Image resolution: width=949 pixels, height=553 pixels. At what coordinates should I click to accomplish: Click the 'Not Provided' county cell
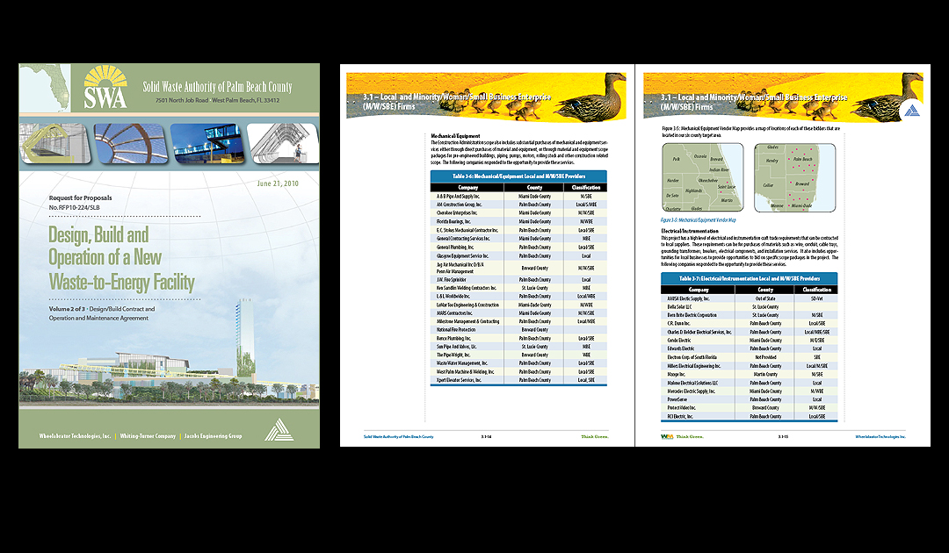[x=765, y=357]
